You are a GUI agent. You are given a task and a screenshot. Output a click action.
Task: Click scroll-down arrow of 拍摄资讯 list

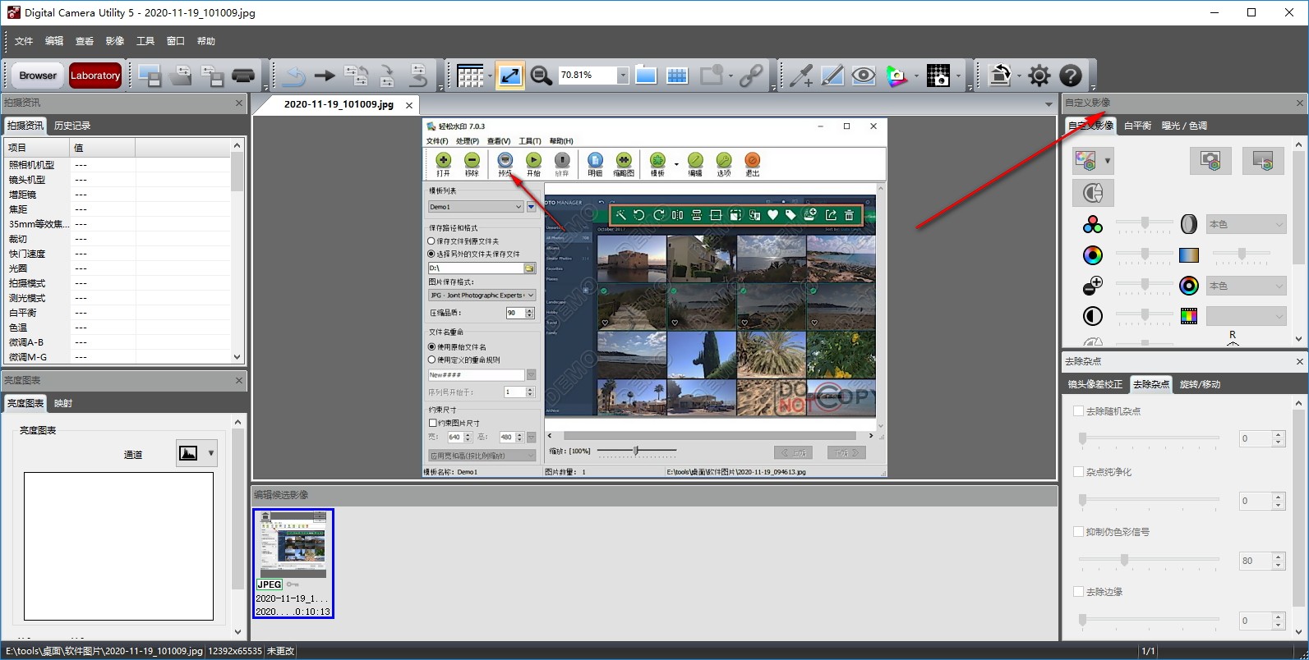[x=237, y=357]
